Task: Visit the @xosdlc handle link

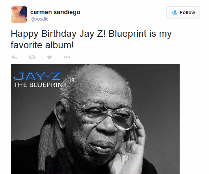Action: click(39, 19)
